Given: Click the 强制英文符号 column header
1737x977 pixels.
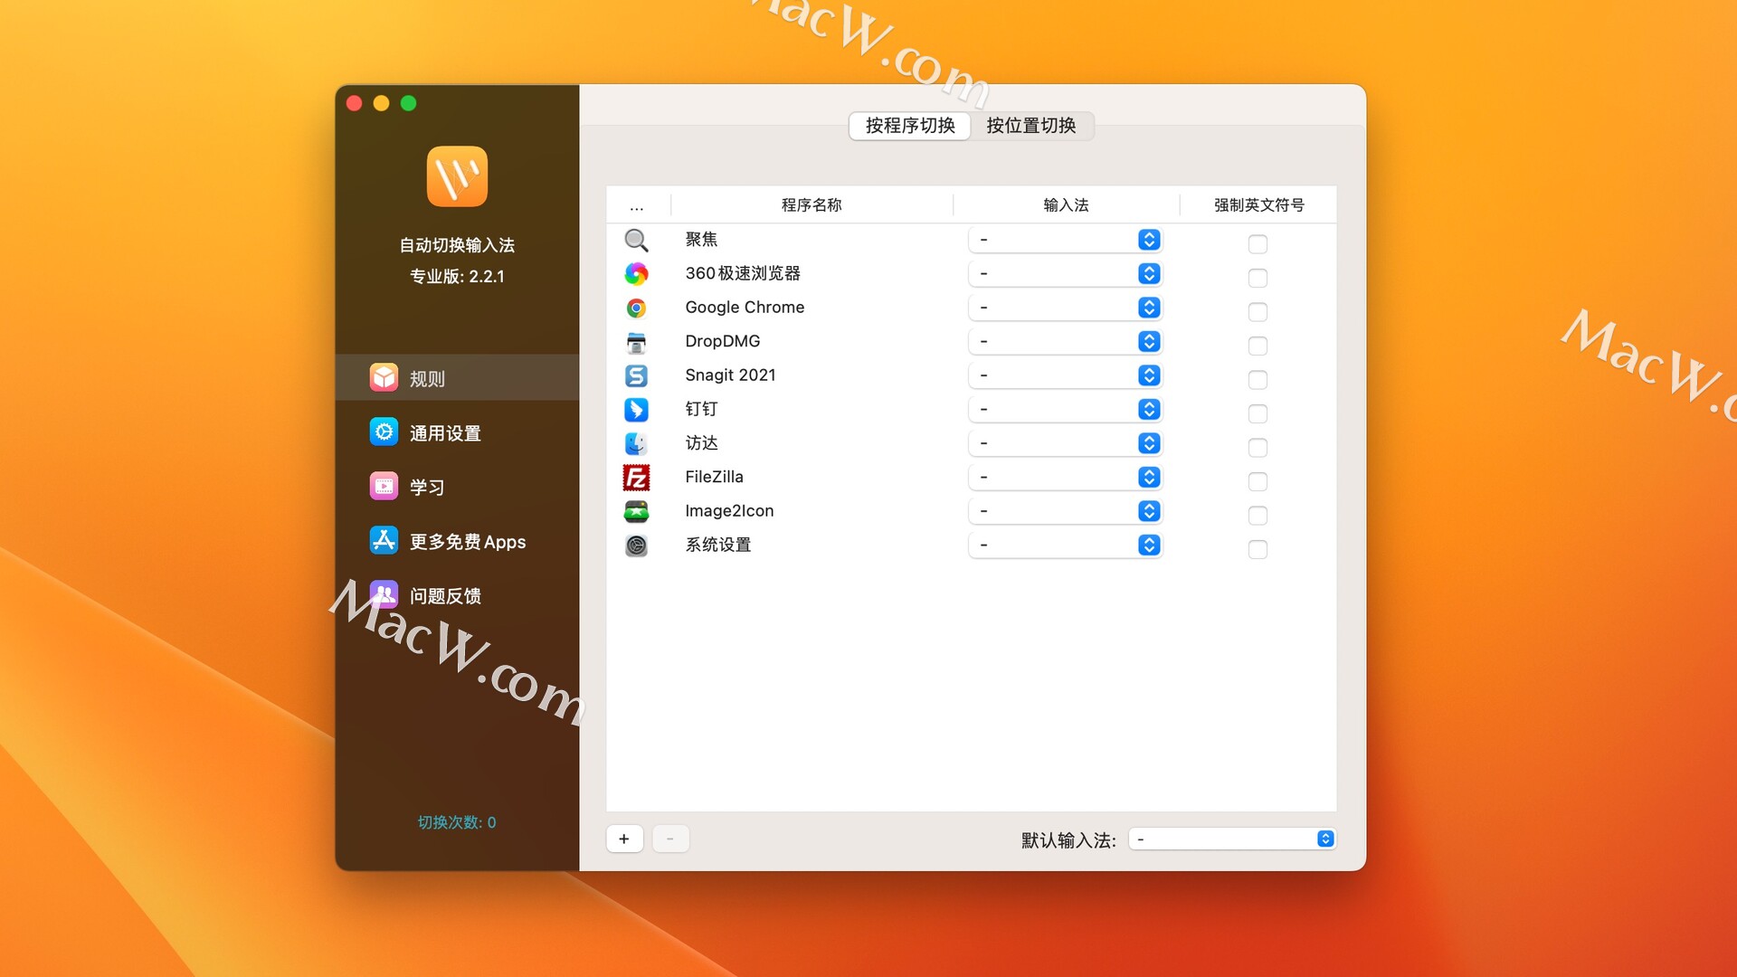Looking at the screenshot, I should coord(1258,205).
